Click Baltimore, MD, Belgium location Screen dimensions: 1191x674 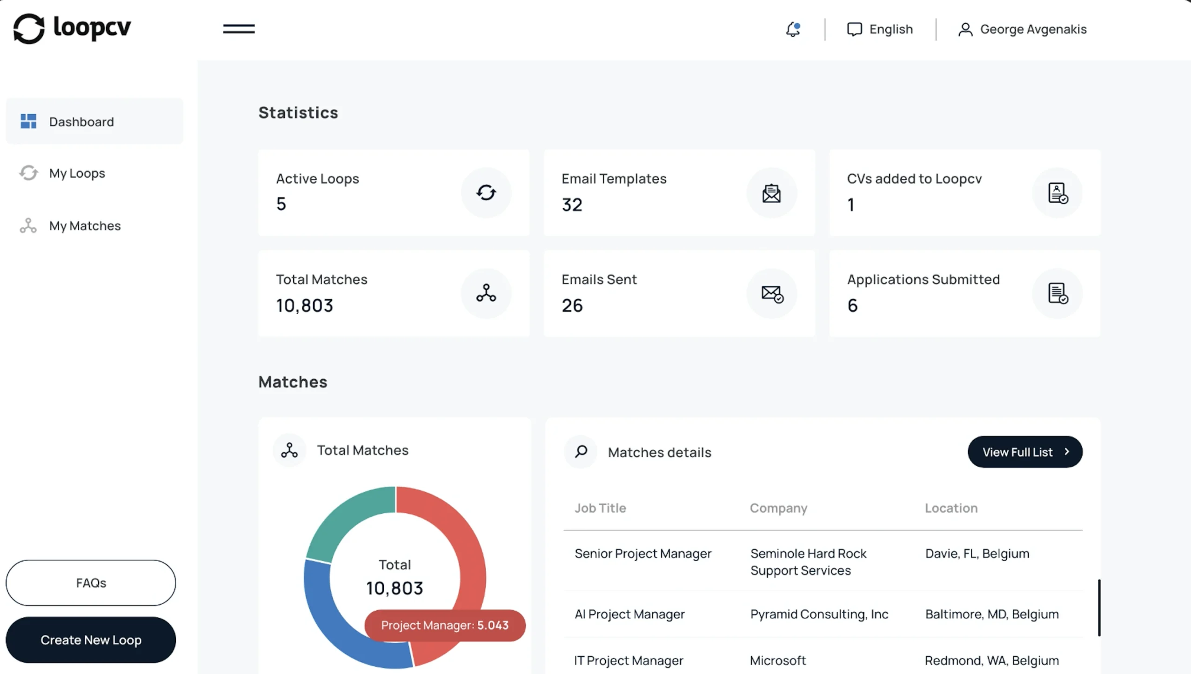992,614
